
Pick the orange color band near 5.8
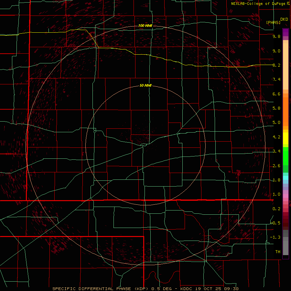(286, 108)
